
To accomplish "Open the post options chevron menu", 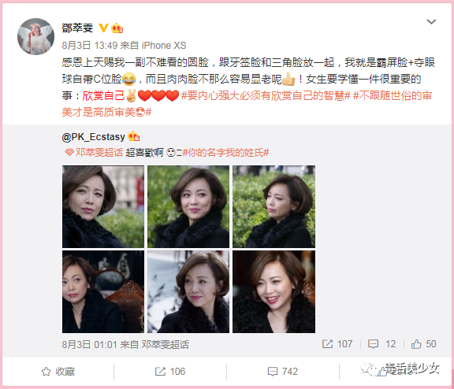I will (x=431, y=22).
